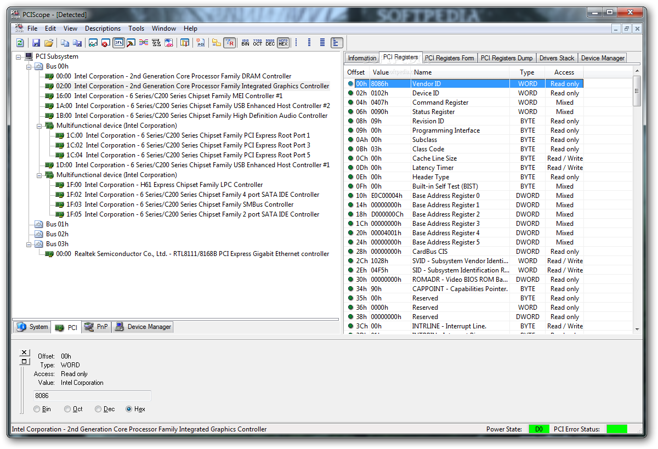Switch to the PCI Registers Dump tab
The height and width of the screenshot is (449, 658).
pos(507,58)
